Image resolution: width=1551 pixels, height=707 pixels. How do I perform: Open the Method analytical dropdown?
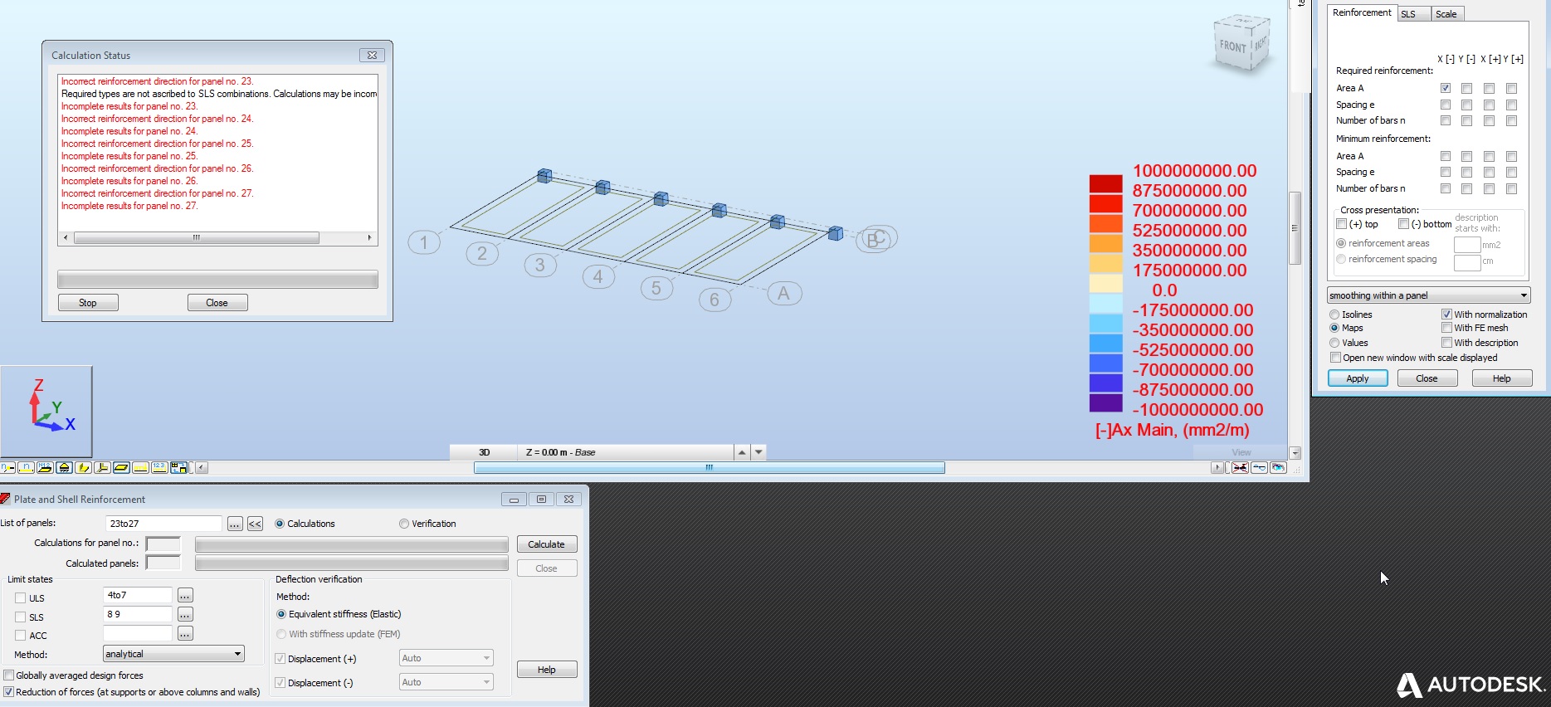tap(173, 654)
